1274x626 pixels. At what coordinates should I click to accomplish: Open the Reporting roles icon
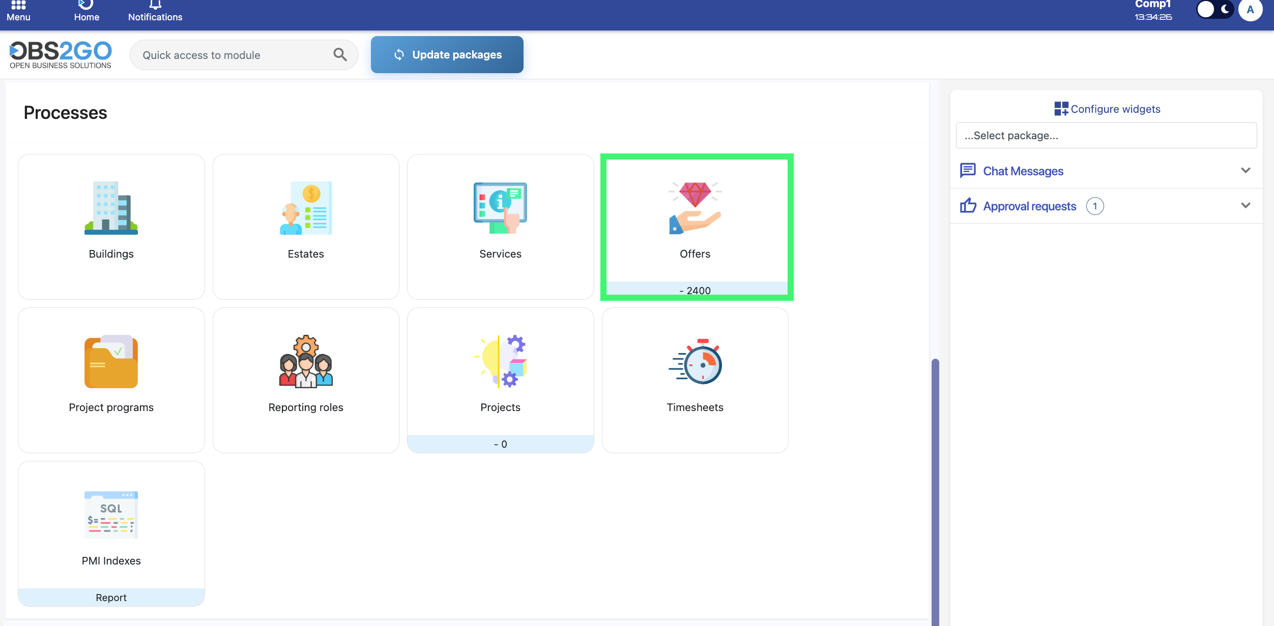coord(306,361)
